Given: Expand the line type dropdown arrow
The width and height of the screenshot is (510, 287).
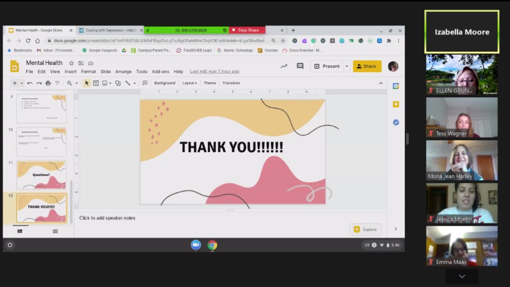Looking at the screenshot, I should 134,83.
